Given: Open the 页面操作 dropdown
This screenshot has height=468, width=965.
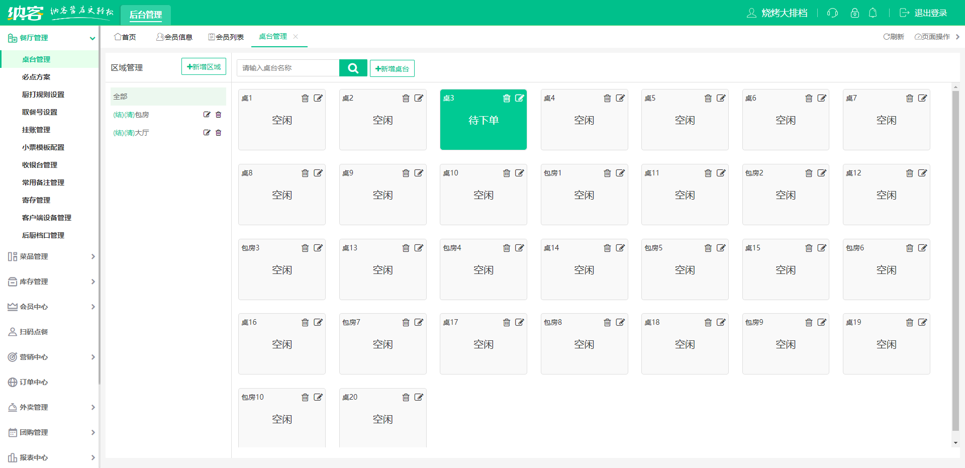Looking at the screenshot, I should pyautogui.click(x=932, y=37).
